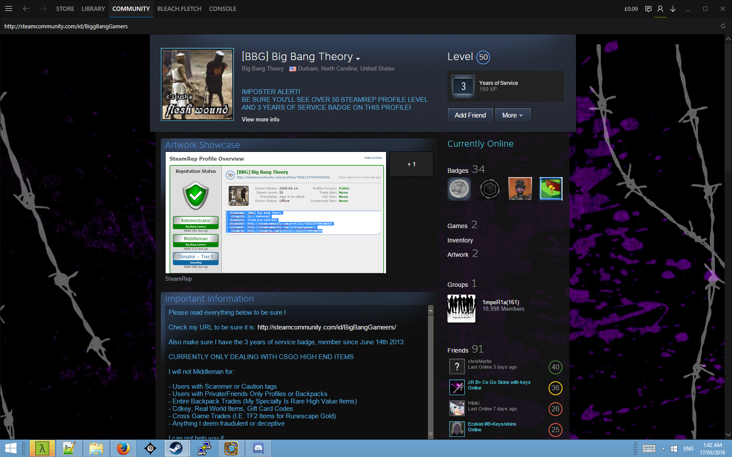The width and height of the screenshot is (732, 457).
Task: Open the hamburger menu icon
Action: click(8, 9)
